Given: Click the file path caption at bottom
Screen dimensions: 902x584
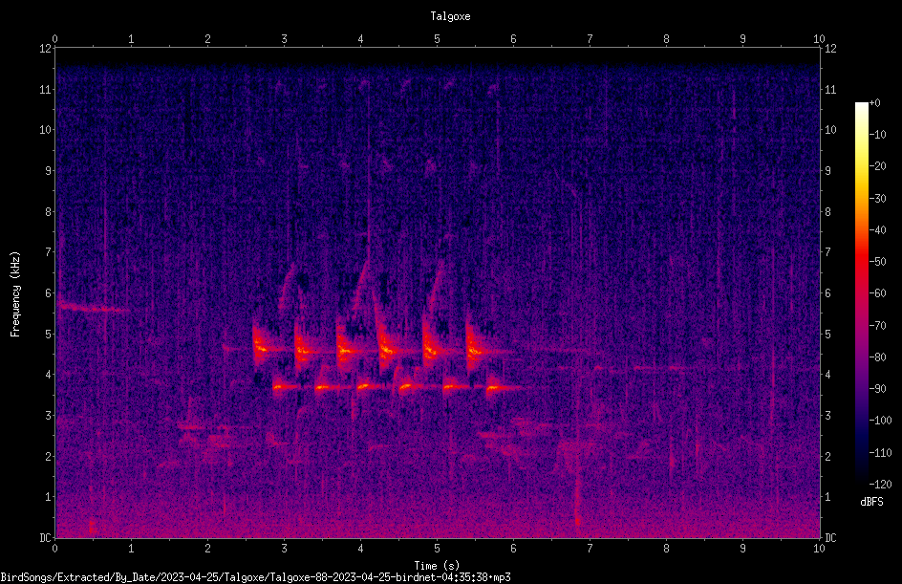Looking at the screenshot, I should point(255,577).
